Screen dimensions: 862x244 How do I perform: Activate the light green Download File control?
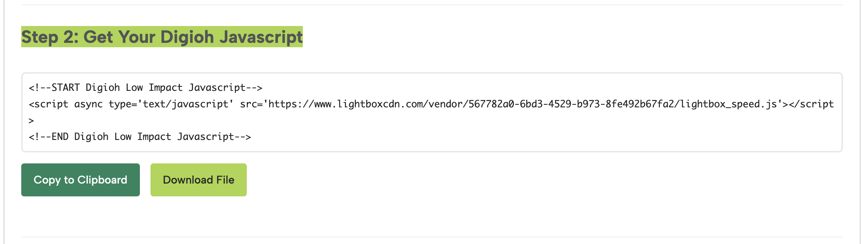[x=198, y=180]
